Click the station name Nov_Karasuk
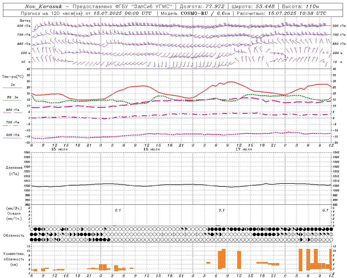Screen dimensions: 347x278 click(43, 7)
